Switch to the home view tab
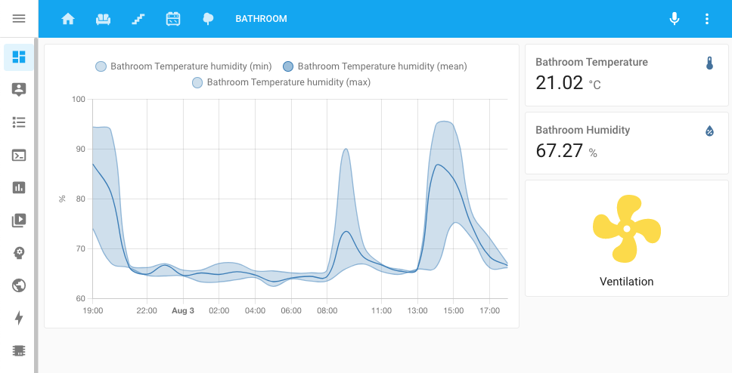Screen dimensions: 732x373 coord(68,19)
